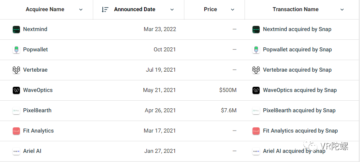Click the $500M price cell
This screenshot has height=162, width=360.
tap(228, 90)
